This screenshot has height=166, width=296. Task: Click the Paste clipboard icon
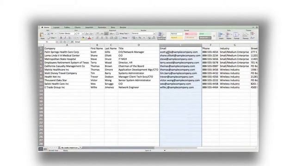click(x=42, y=35)
